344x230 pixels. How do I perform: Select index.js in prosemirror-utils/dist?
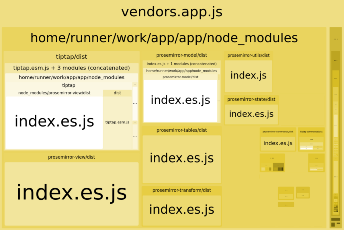[x=248, y=76]
